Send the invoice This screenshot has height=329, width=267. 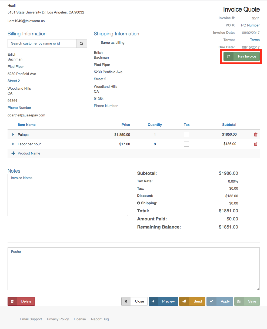tap(192, 301)
